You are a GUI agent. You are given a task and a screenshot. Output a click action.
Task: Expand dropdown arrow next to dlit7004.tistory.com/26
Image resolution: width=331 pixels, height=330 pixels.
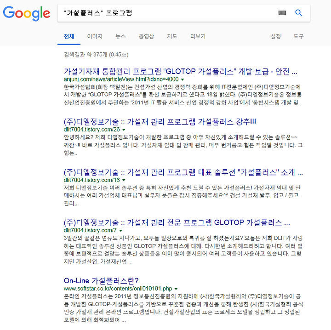[x=124, y=130]
